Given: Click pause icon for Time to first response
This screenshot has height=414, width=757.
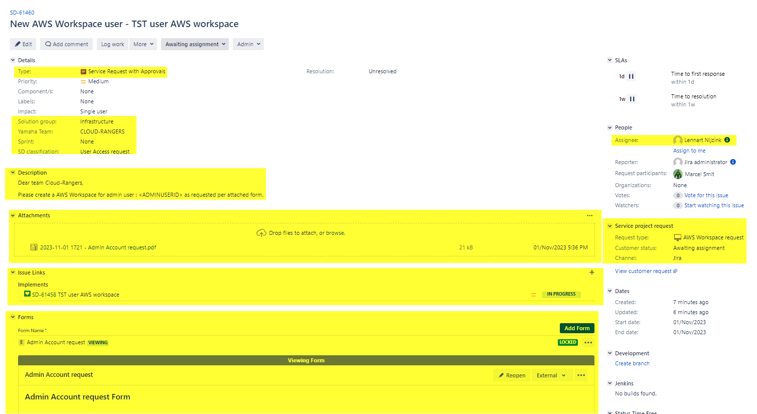Looking at the screenshot, I should (x=631, y=76).
